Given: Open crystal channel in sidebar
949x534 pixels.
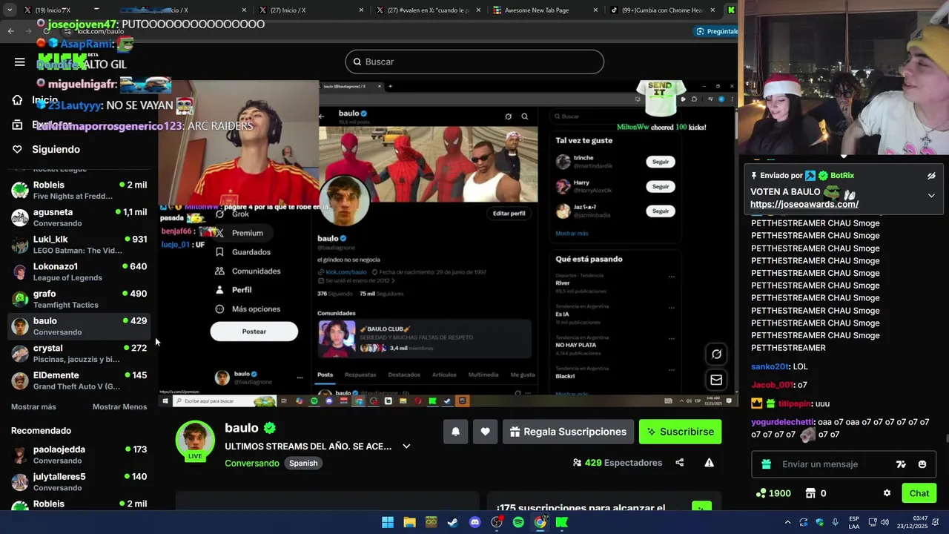Looking at the screenshot, I should click(79, 353).
